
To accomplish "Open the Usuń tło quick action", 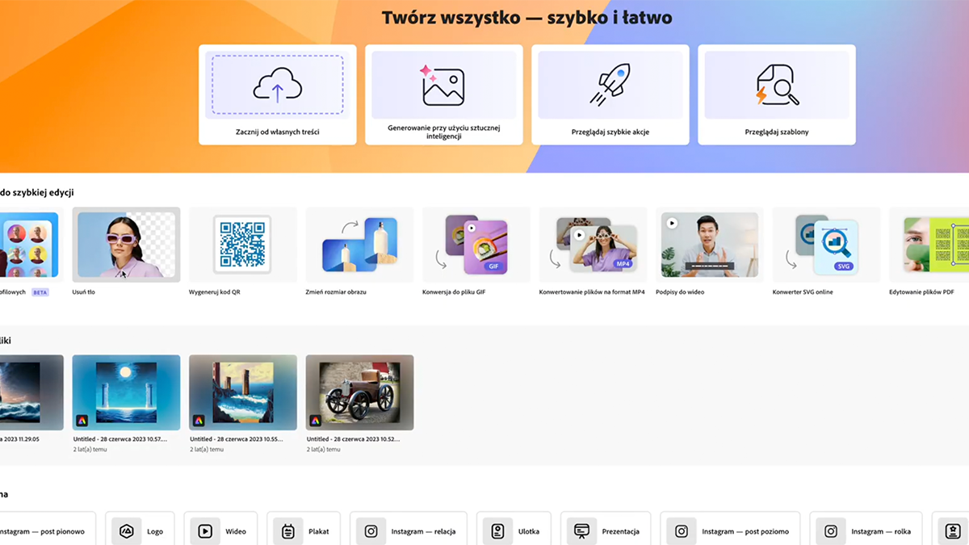I will tap(126, 245).
